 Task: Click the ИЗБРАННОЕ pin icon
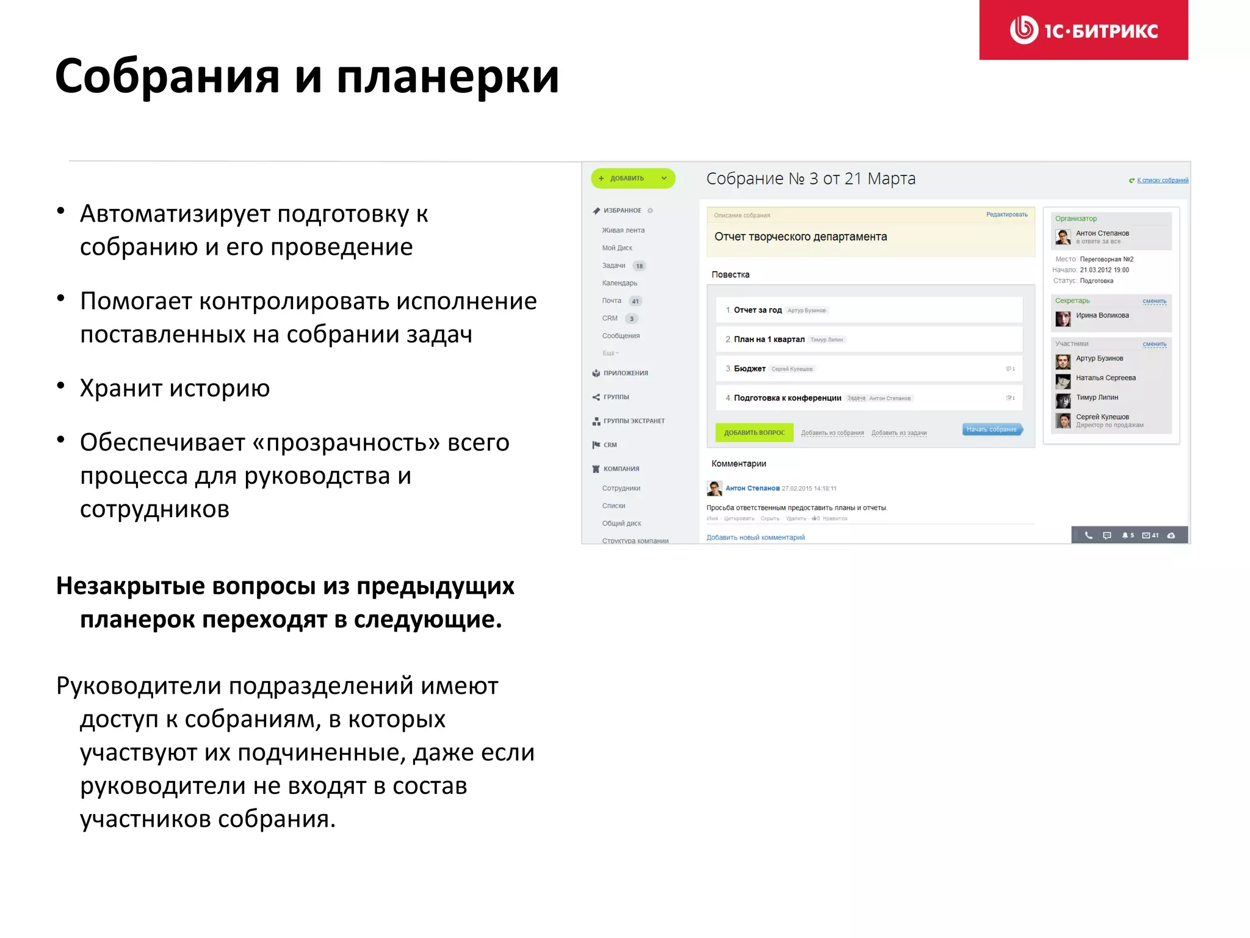[596, 211]
